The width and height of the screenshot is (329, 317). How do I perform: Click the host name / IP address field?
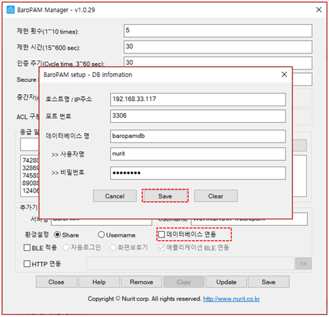[198, 99]
